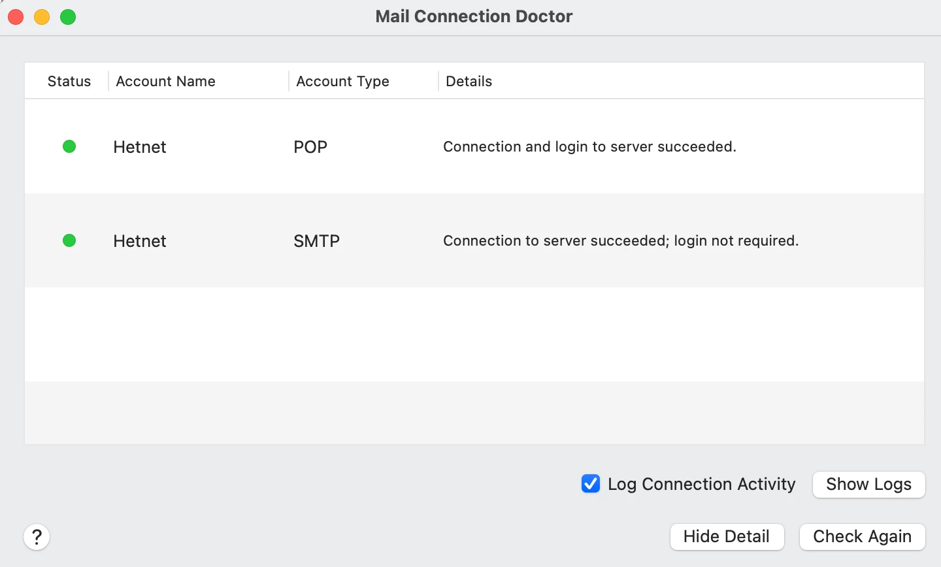Click the Account Type column header
This screenshot has height=567, width=941.
tap(342, 81)
